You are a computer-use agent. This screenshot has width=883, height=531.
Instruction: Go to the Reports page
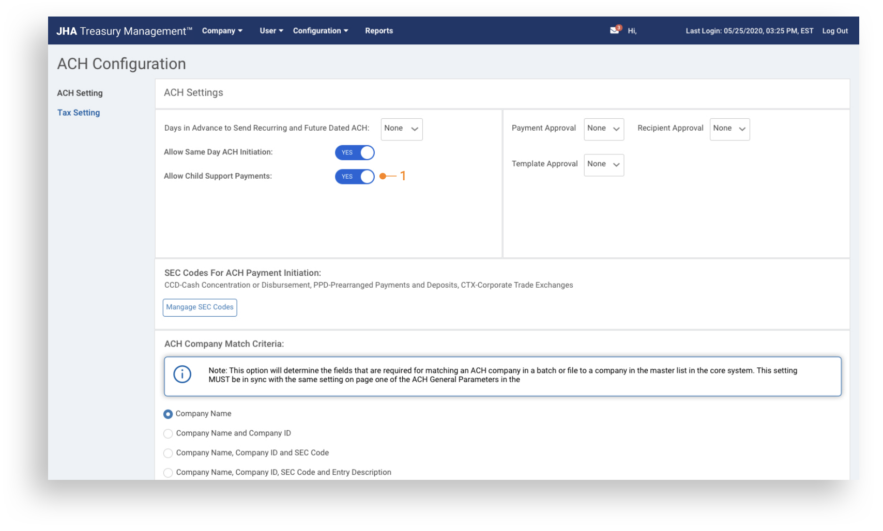(379, 31)
